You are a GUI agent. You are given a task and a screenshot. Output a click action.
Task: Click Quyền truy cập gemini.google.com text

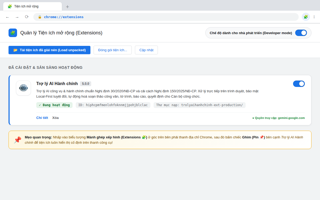278,118
